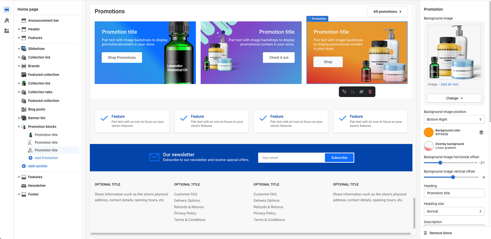This screenshot has width=491, height=239.
Task: Open the orange Background color swatch
Action: [429, 132]
